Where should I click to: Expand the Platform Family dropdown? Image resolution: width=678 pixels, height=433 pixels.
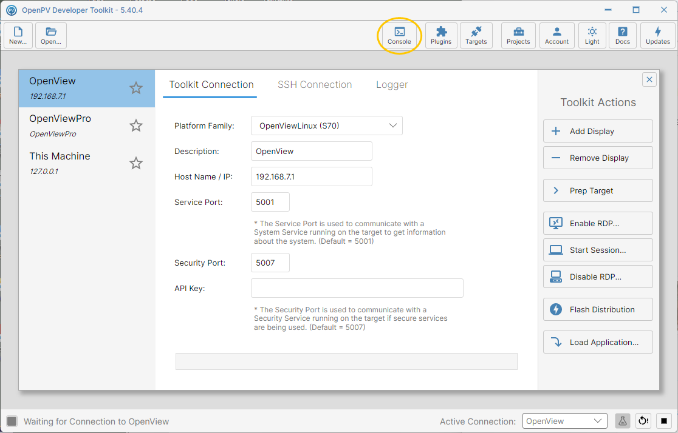point(327,126)
